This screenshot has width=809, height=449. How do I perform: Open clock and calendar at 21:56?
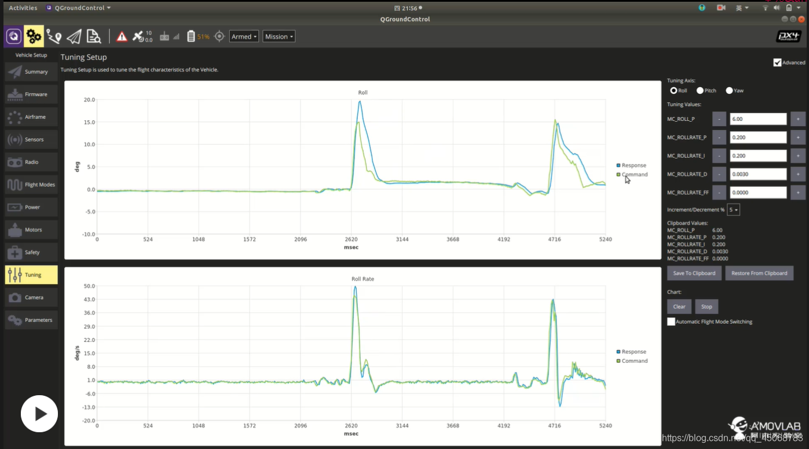pyautogui.click(x=408, y=8)
